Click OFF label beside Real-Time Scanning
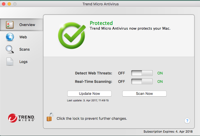The width and height of the screenshot is (200, 136). (x=121, y=82)
